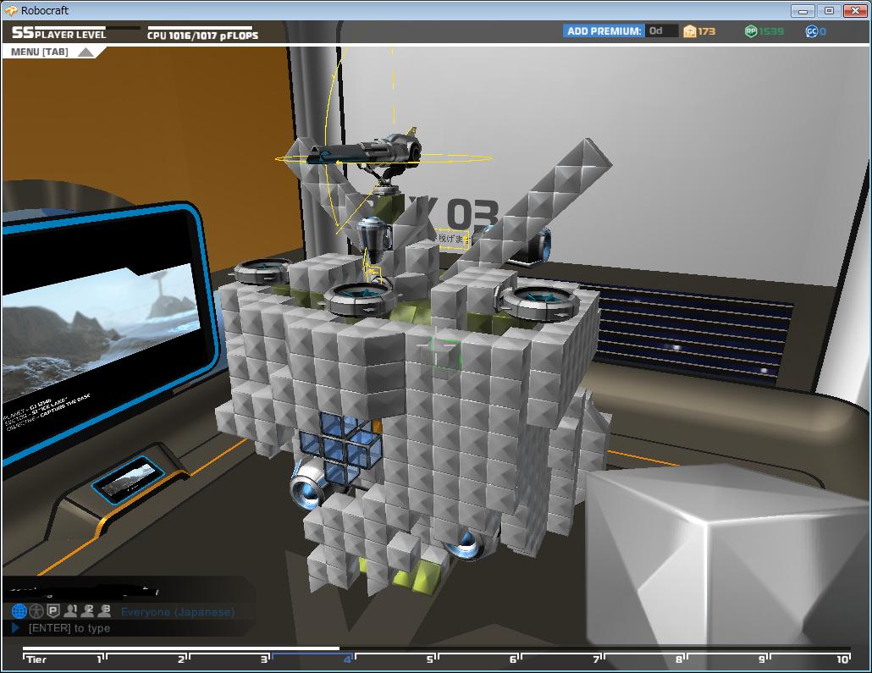Click the "[ENTER] to type" chat input
Image resolution: width=872 pixels, height=673 pixels.
pyautogui.click(x=69, y=628)
